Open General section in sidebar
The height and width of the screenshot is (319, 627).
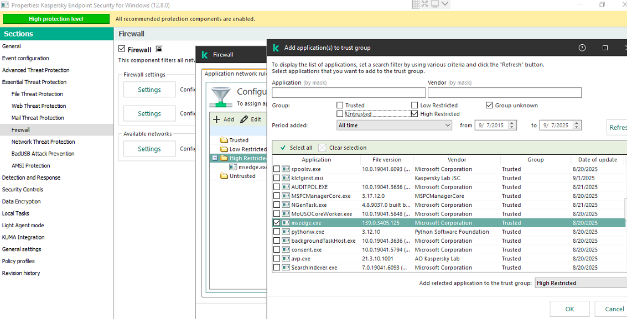tap(12, 46)
